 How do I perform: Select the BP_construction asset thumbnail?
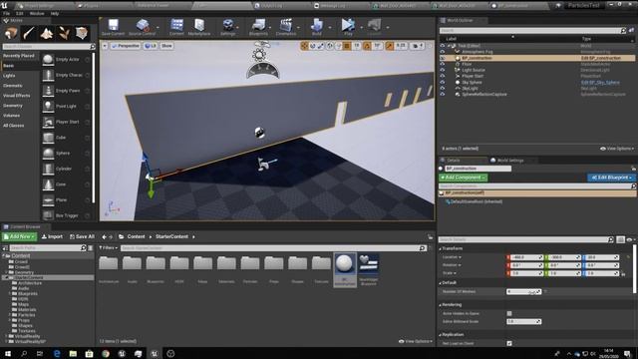(345, 269)
